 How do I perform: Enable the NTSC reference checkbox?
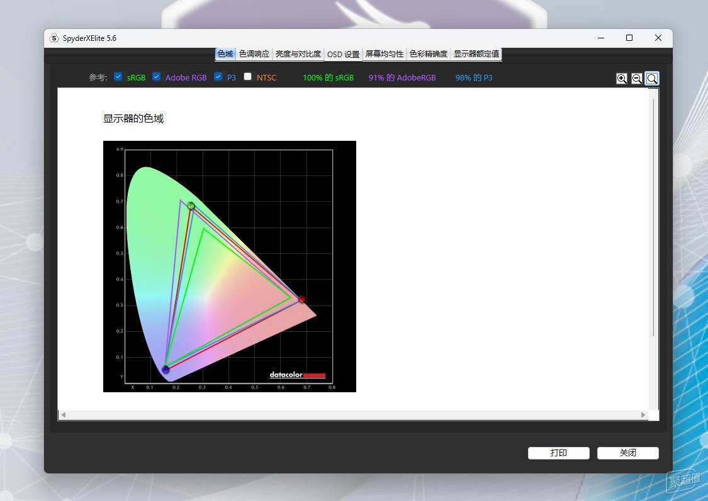[x=247, y=77]
